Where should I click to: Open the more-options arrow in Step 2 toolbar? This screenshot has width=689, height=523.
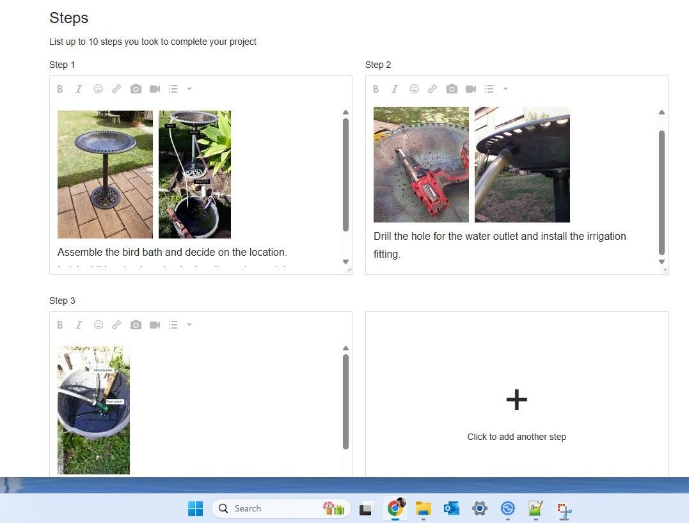coord(505,89)
